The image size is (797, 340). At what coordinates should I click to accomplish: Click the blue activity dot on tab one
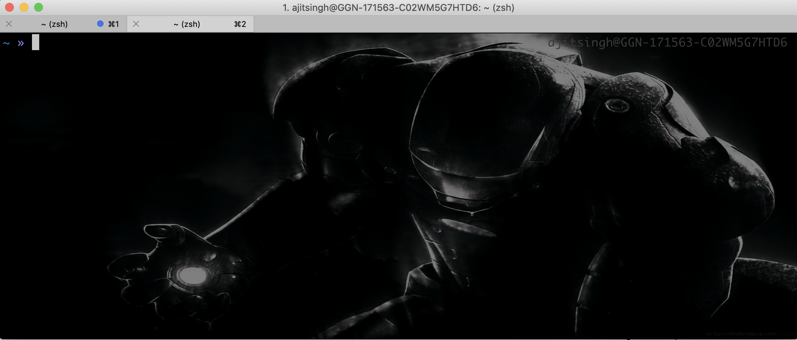coord(100,24)
